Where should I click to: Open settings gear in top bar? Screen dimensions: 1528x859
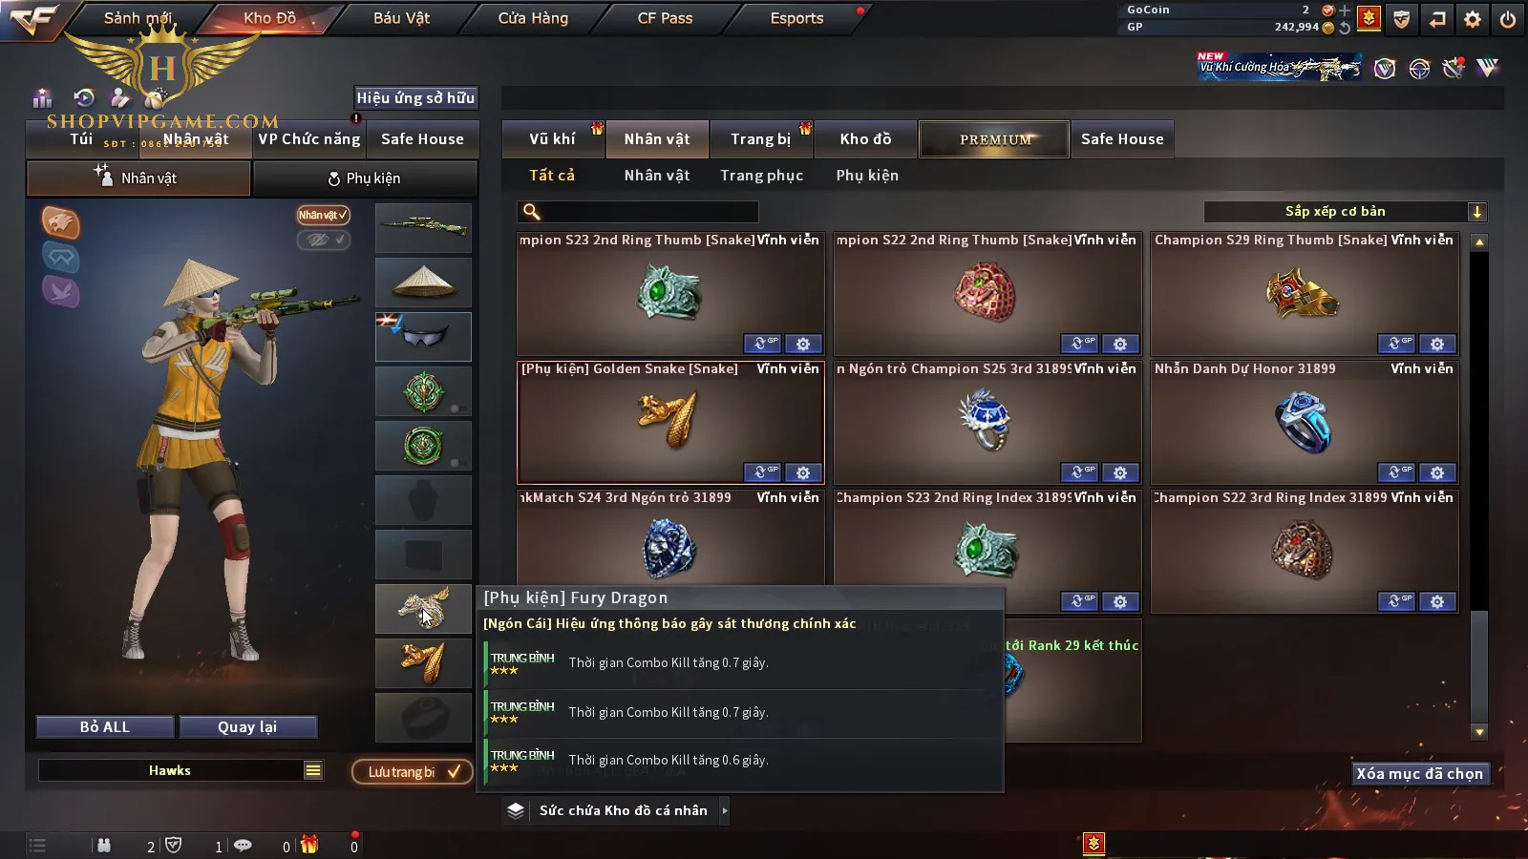click(1473, 18)
